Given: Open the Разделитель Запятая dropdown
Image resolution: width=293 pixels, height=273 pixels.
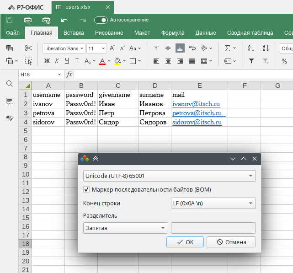Looking at the screenshot, I should (x=126, y=228).
